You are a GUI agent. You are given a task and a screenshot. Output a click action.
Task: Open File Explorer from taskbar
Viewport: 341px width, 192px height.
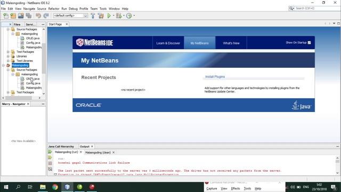[x=43, y=187]
